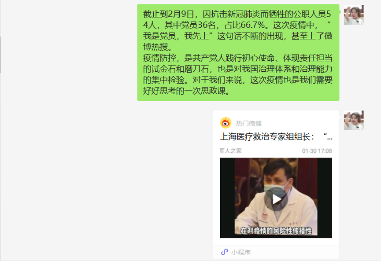Play the shared Weibo video
Screen dimensions: 381x261
[276, 199]
